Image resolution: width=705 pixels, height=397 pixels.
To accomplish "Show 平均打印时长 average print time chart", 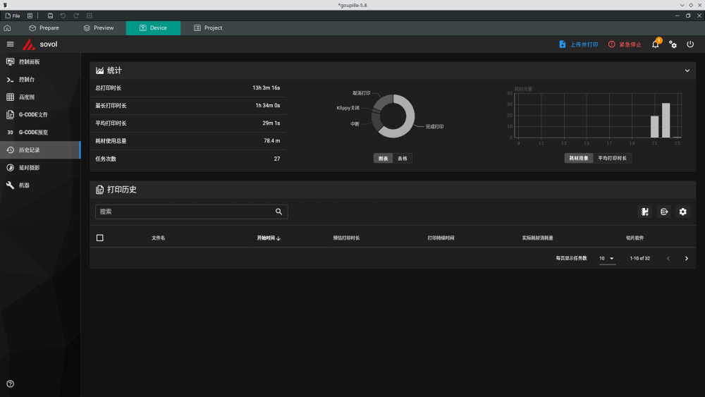I will click(x=613, y=158).
